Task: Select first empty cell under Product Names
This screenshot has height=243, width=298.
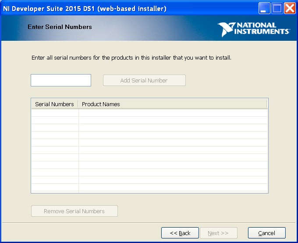Action: [x=173, y=113]
